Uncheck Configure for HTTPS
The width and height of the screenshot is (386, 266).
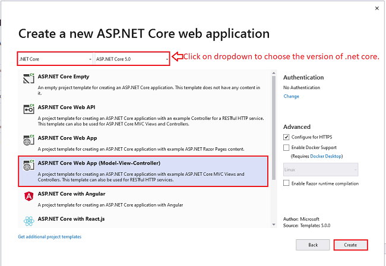(x=286, y=137)
